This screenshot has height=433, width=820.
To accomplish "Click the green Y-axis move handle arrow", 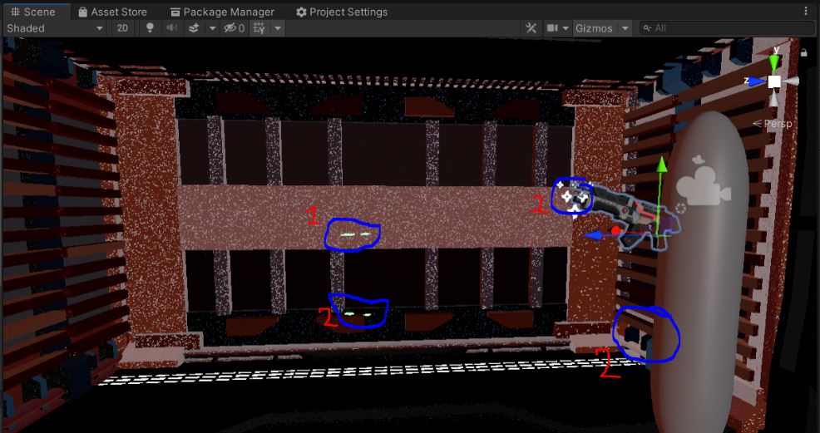I will tap(661, 164).
